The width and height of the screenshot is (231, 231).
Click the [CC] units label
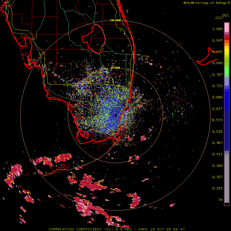point(219,18)
